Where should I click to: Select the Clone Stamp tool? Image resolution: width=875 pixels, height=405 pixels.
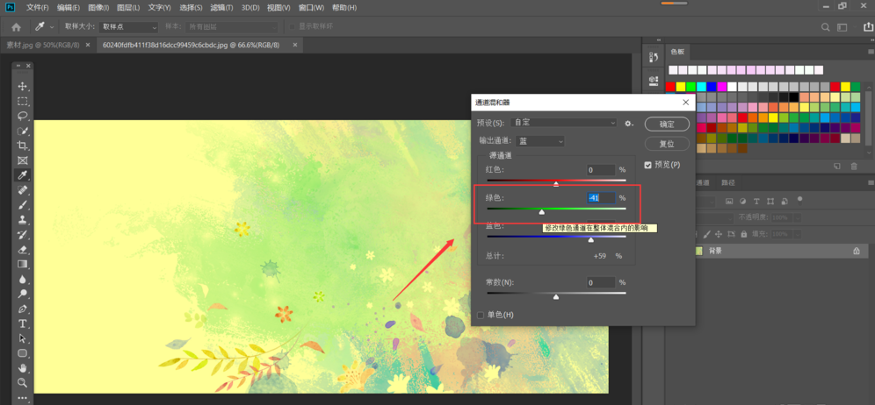pyautogui.click(x=23, y=219)
